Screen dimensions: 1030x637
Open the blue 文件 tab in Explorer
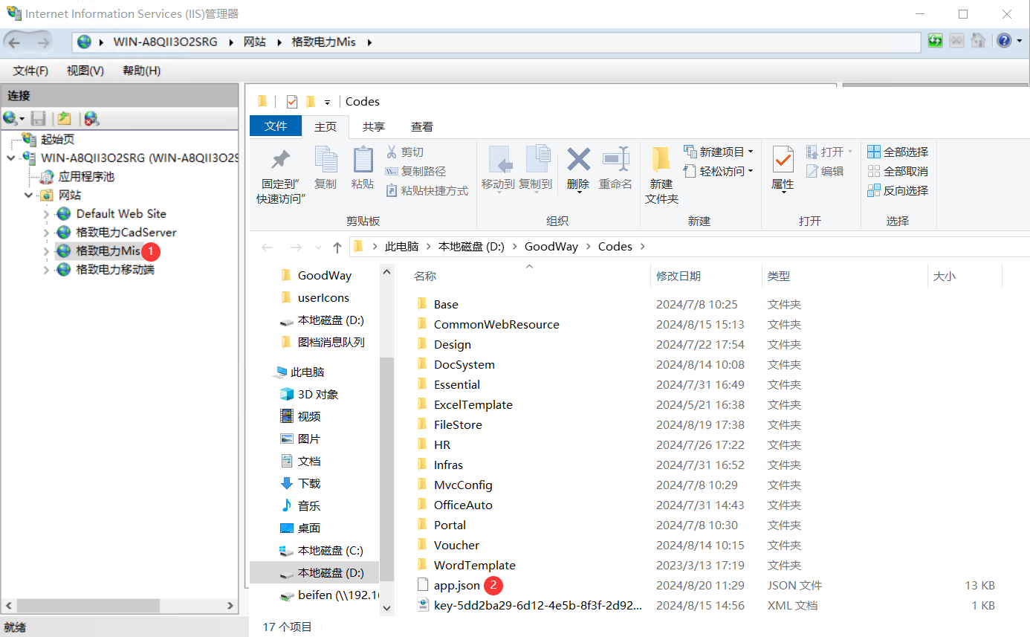(276, 126)
